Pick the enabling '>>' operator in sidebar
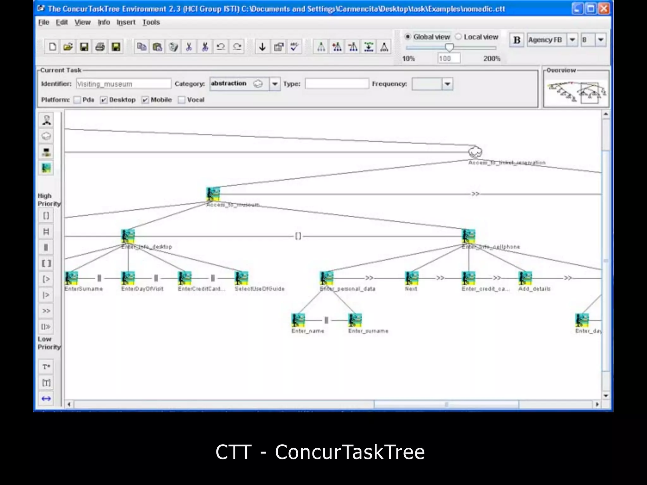 46,311
